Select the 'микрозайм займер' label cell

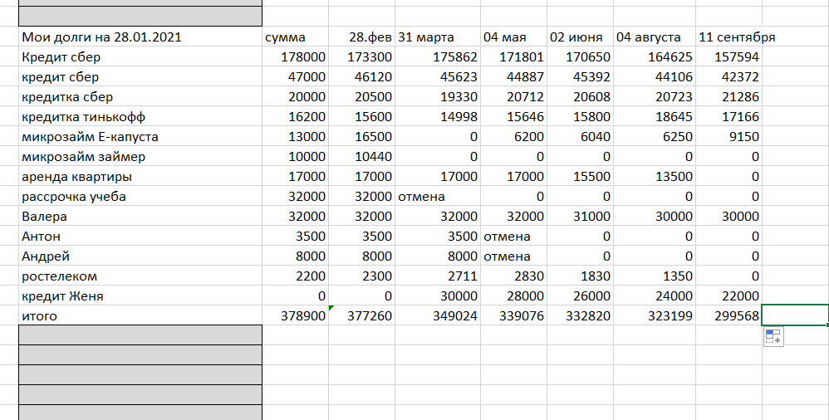click(140, 156)
